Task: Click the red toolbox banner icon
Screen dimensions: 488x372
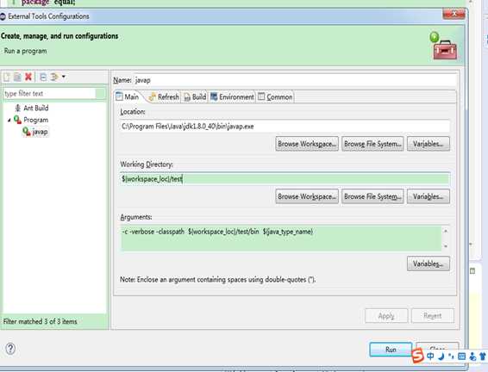Action: point(445,50)
